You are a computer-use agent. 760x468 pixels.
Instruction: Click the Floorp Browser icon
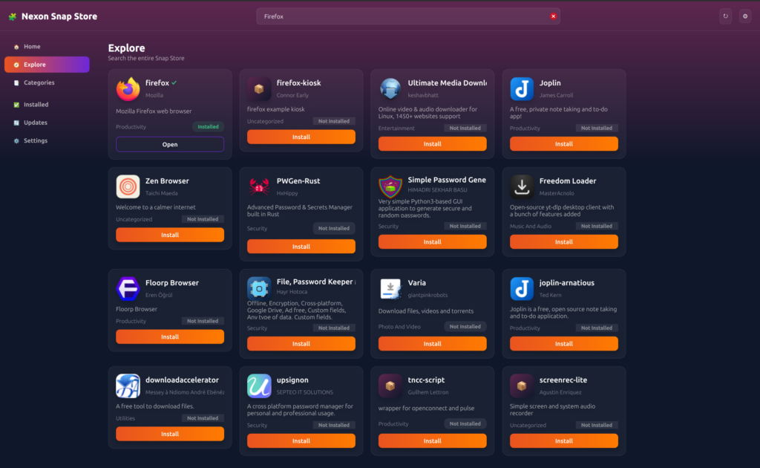128,288
